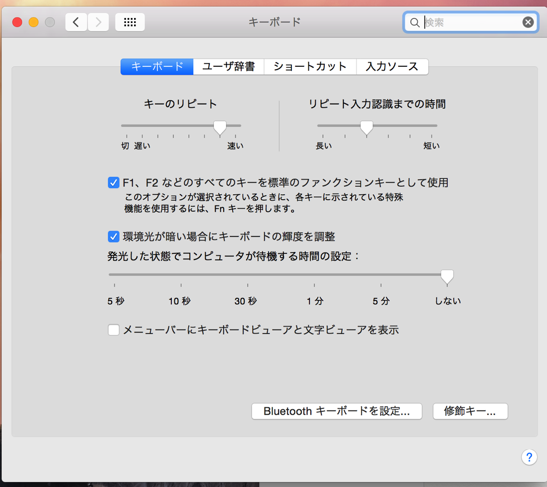Close the window with the red button
This screenshot has height=487, width=547.
pyautogui.click(x=17, y=22)
